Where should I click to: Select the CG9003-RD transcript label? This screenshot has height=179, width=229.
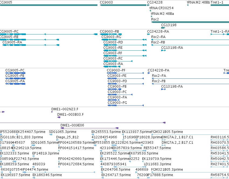(113, 42)
